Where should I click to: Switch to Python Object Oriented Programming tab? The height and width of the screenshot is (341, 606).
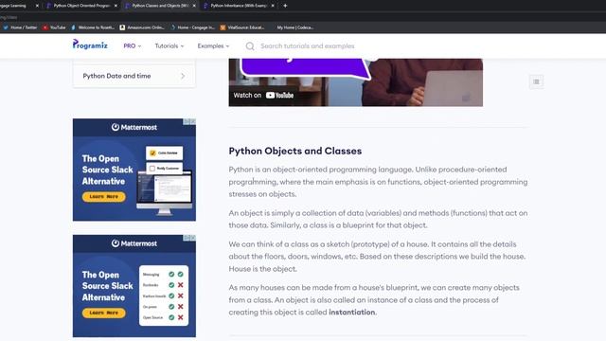(x=81, y=6)
